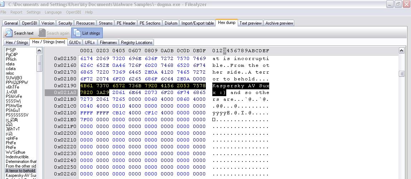Select 'Kaspersky AV Sux' in string list
The width and height of the screenshot is (411, 179).
pyautogui.click(x=21, y=175)
